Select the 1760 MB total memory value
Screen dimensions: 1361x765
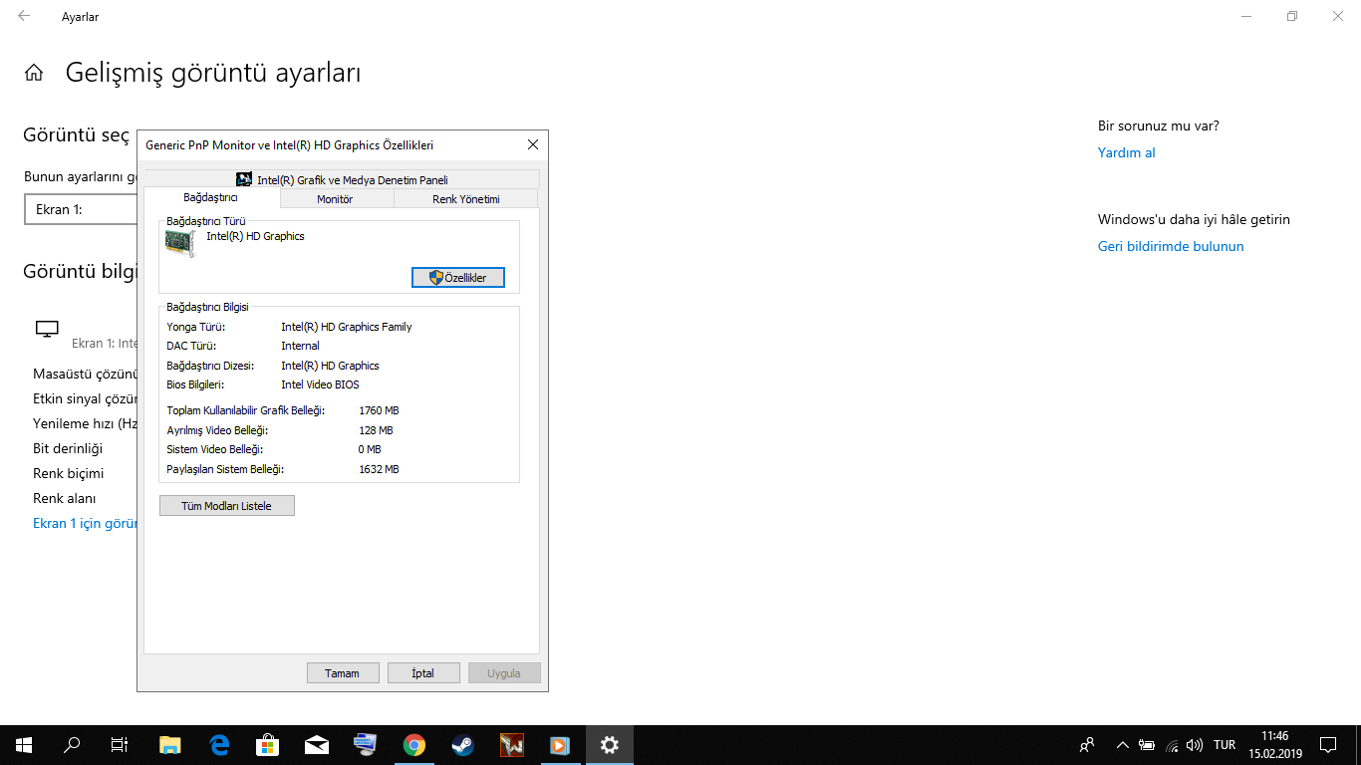coord(379,410)
